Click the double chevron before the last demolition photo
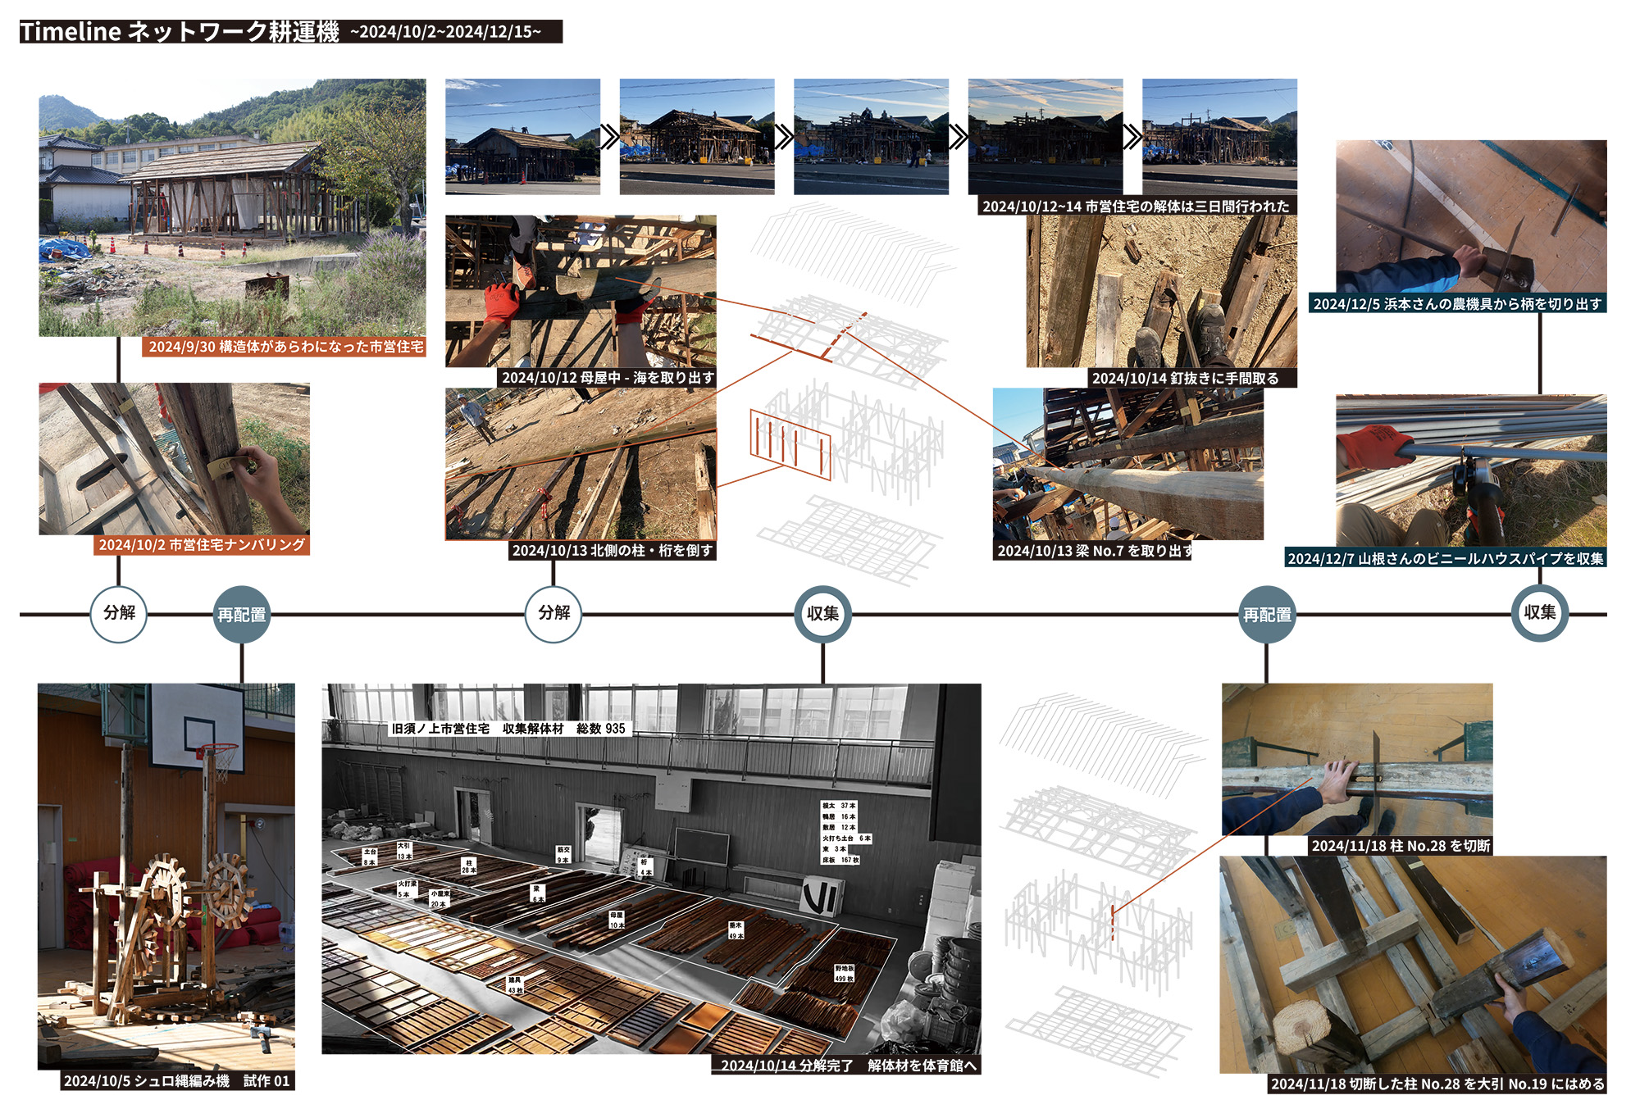This screenshot has height=1109, width=1640. 1132,137
